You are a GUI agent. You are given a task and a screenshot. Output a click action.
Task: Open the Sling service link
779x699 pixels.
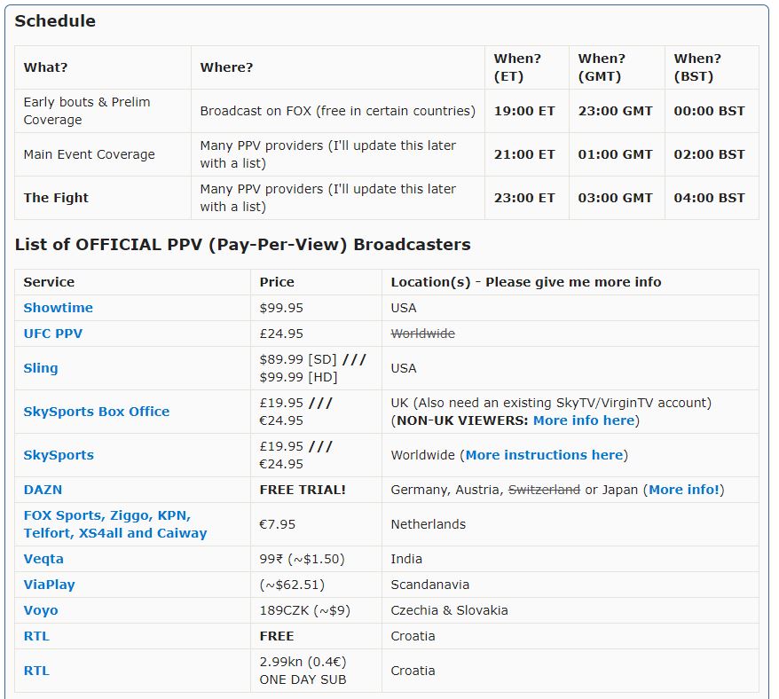pos(41,368)
